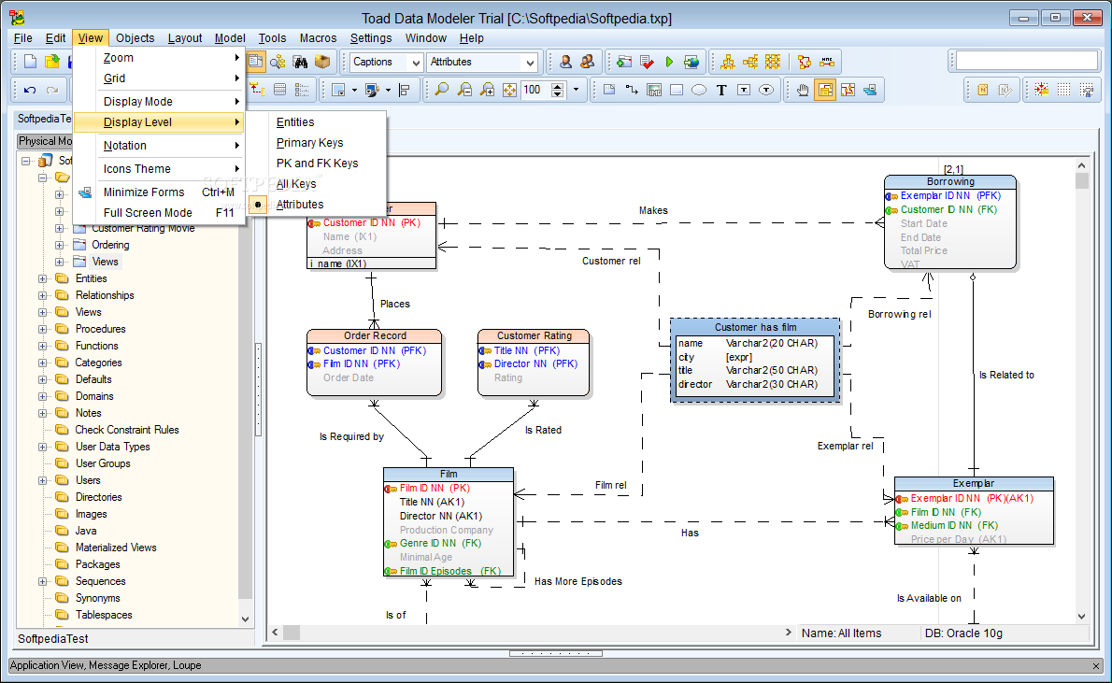
Task: Select the hand pan tool
Action: point(802,90)
